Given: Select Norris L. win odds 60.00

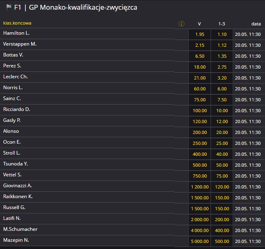Looking at the screenshot, I should [199, 89].
